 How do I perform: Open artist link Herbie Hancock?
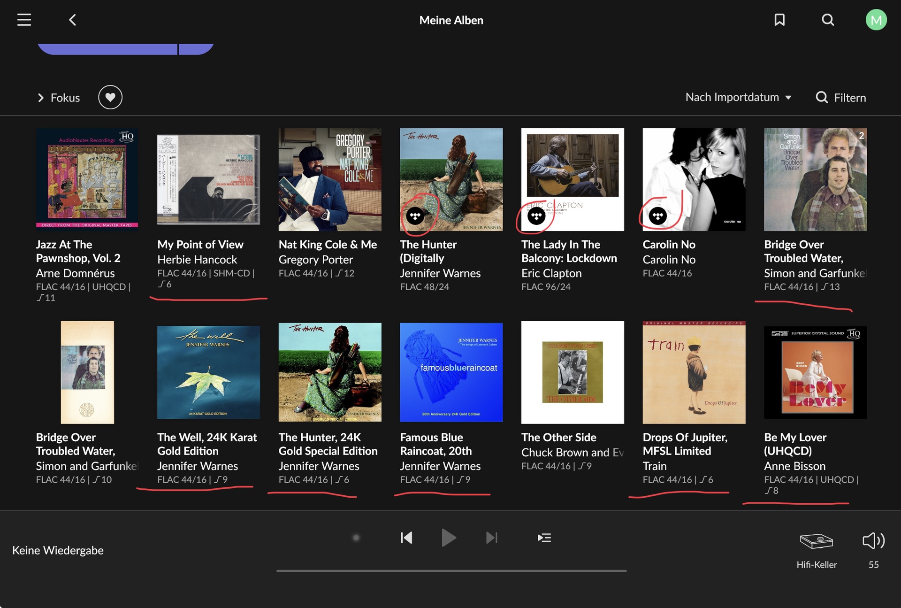click(x=197, y=260)
